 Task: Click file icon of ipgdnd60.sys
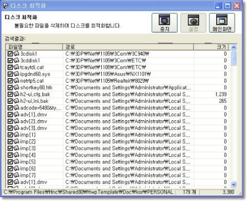pyautogui.click(x=16, y=74)
